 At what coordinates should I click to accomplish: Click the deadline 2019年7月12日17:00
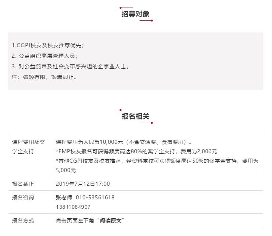pyautogui.click(x=83, y=184)
